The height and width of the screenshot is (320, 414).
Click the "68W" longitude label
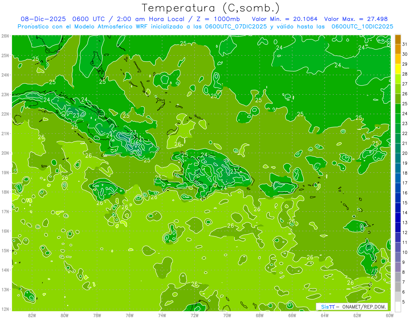260,316
